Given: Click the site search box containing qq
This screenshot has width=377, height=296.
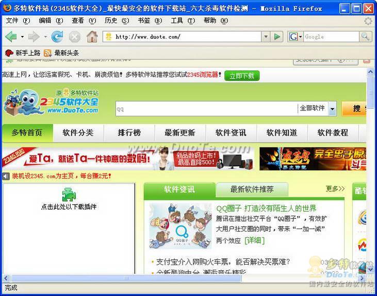Looking at the screenshot, I should pos(206,109).
